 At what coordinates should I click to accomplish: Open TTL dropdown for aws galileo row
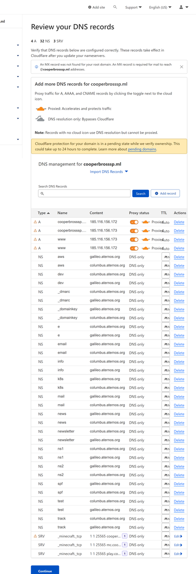point(166,257)
